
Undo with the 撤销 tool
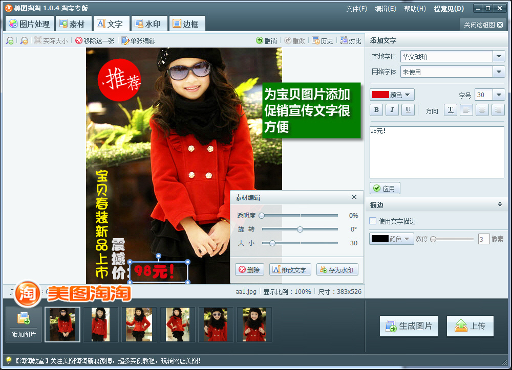pyautogui.click(x=266, y=41)
